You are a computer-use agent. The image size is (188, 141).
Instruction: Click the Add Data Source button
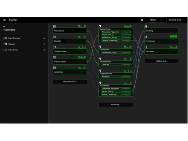70,82
